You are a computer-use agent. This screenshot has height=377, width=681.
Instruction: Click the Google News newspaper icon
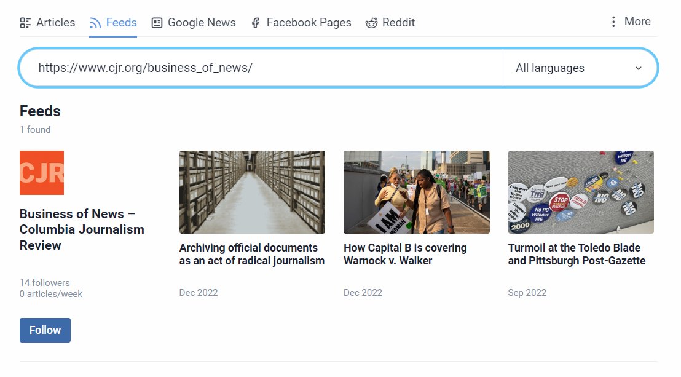click(x=157, y=23)
